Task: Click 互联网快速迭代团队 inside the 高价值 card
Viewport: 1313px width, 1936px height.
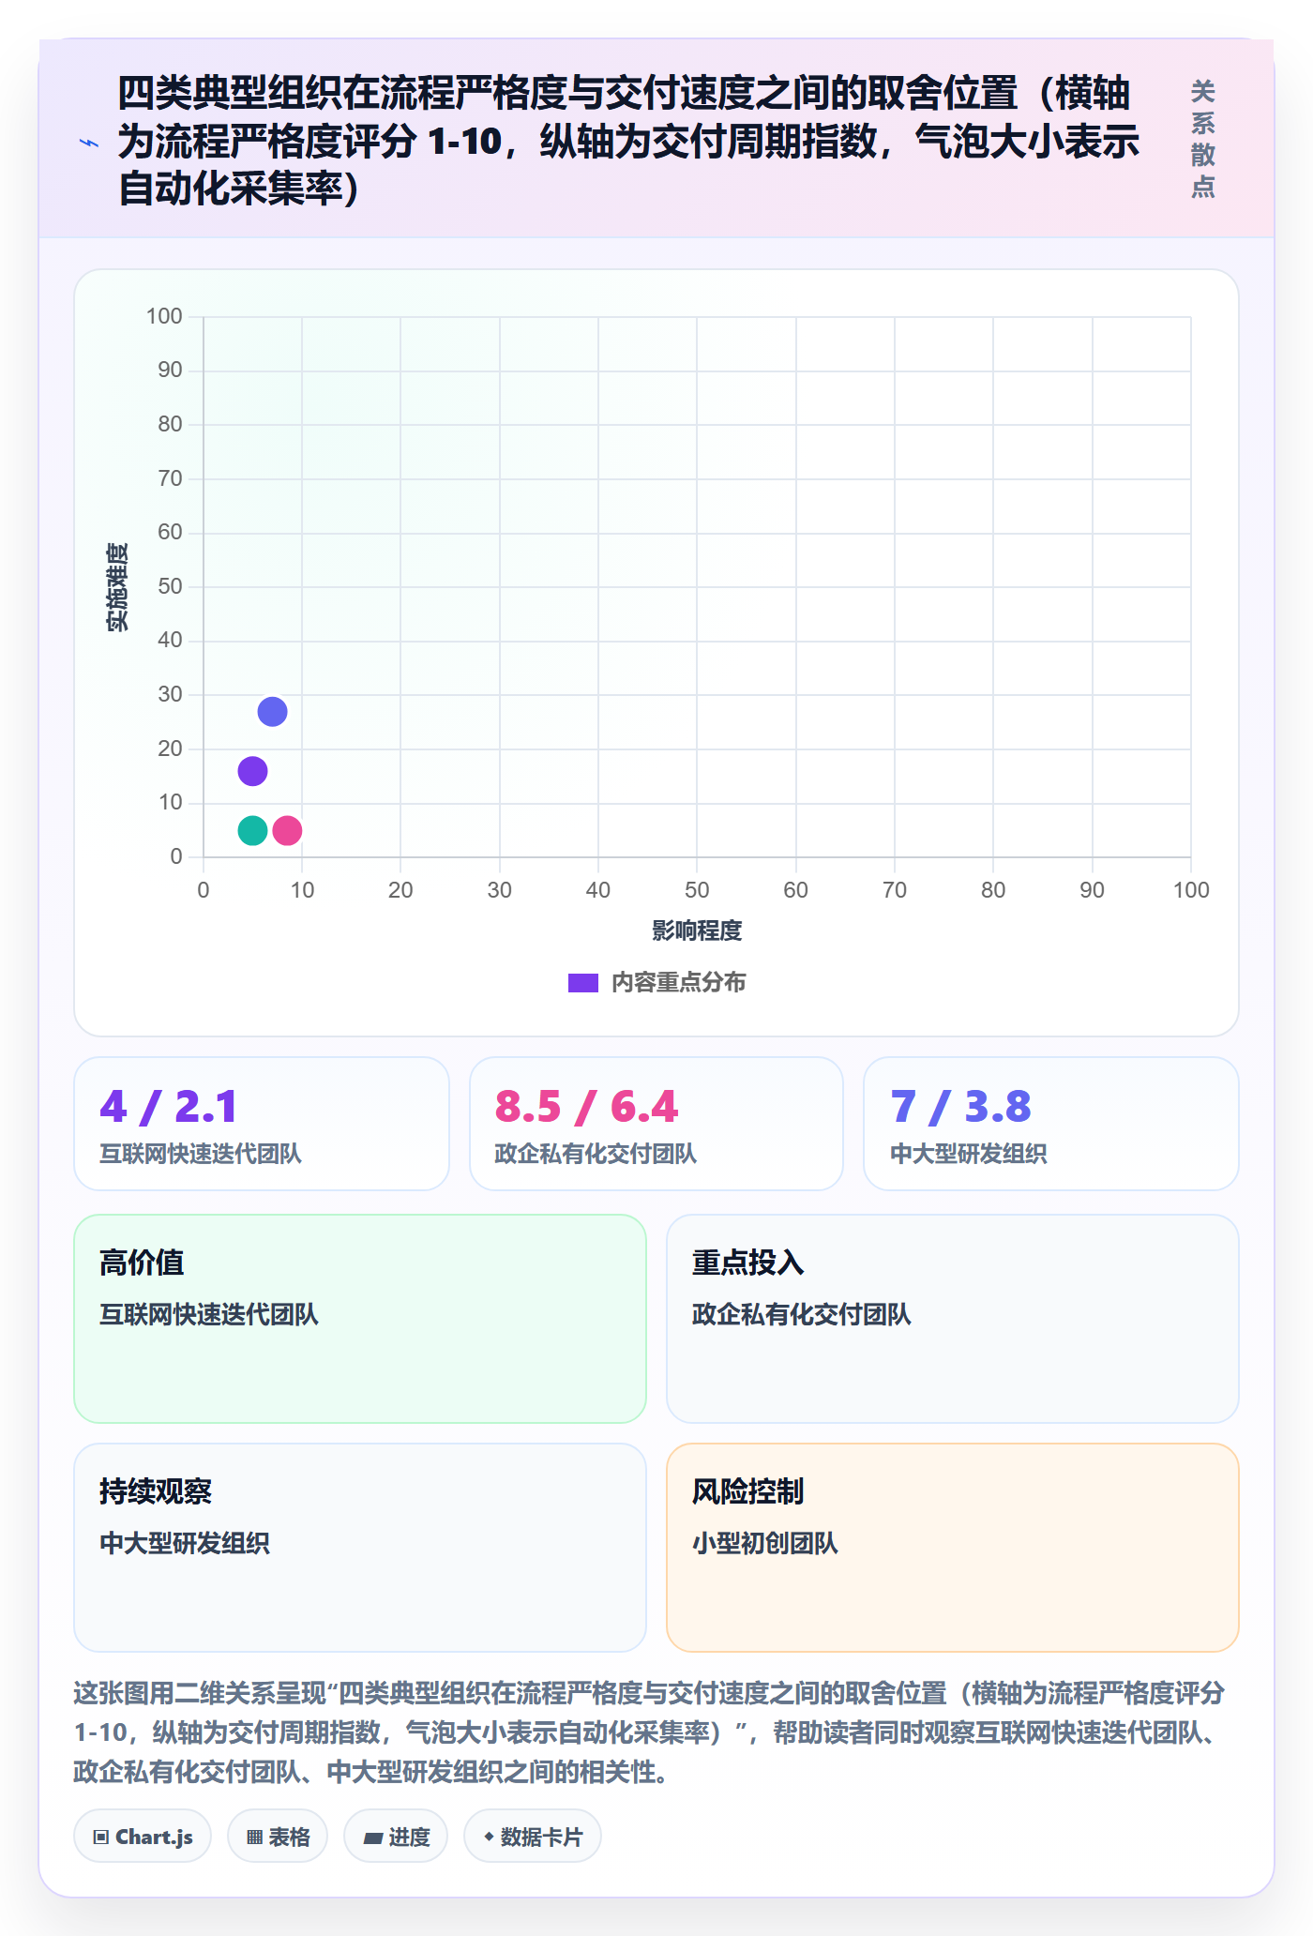Action: (x=209, y=1314)
